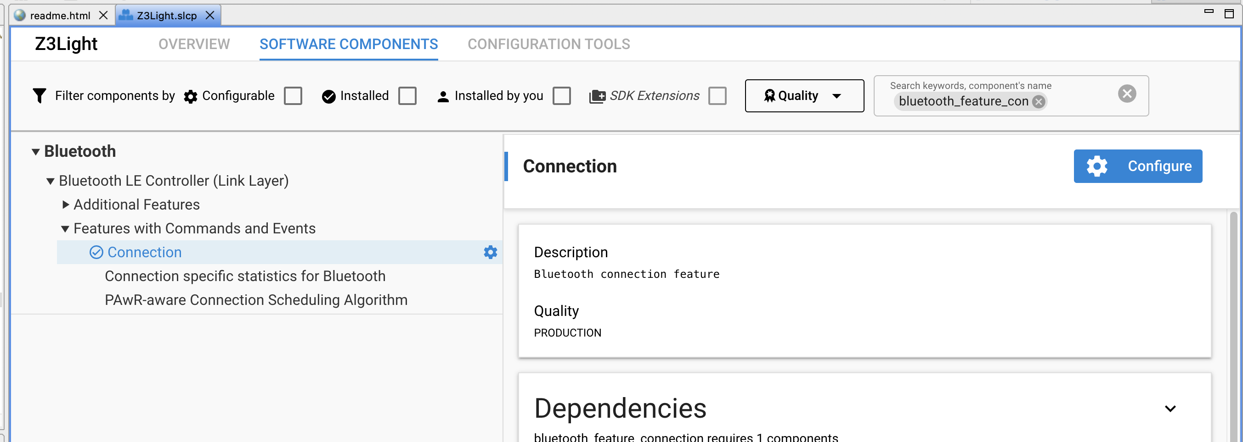Image resolution: width=1243 pixels, height=442 pixels.
Task: Click the readme.html globe icon
Action: pyautogui.click(x=20, y=15)
